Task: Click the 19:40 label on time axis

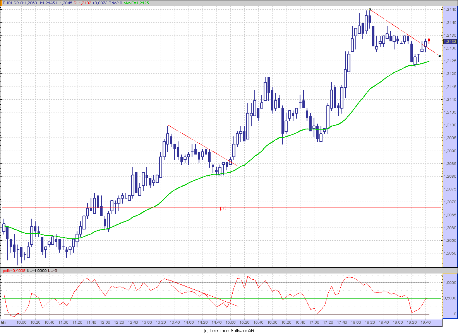Action: pos(425,323)
